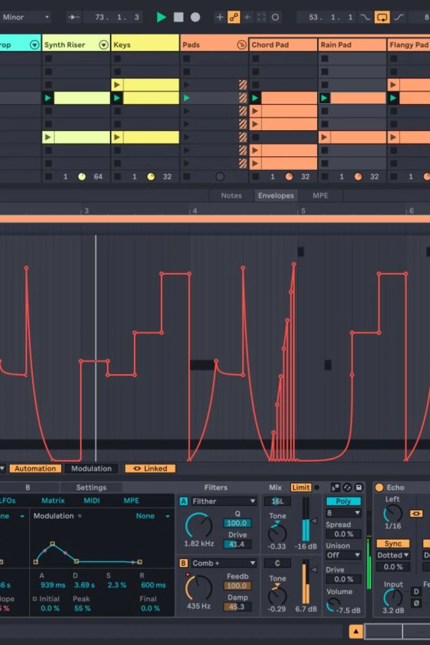Click the Capture MIDI bracket icon

tap(262, 17)
